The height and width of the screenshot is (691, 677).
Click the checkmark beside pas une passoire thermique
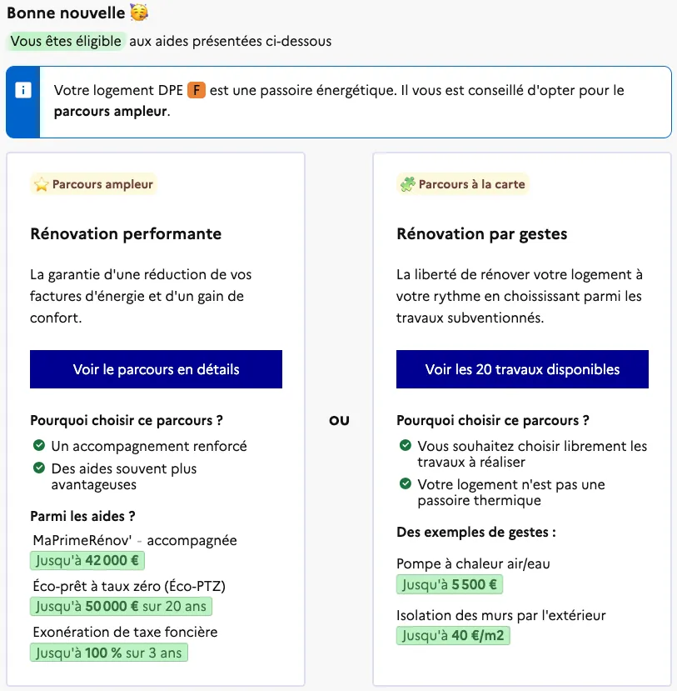[x=405, y=484]
